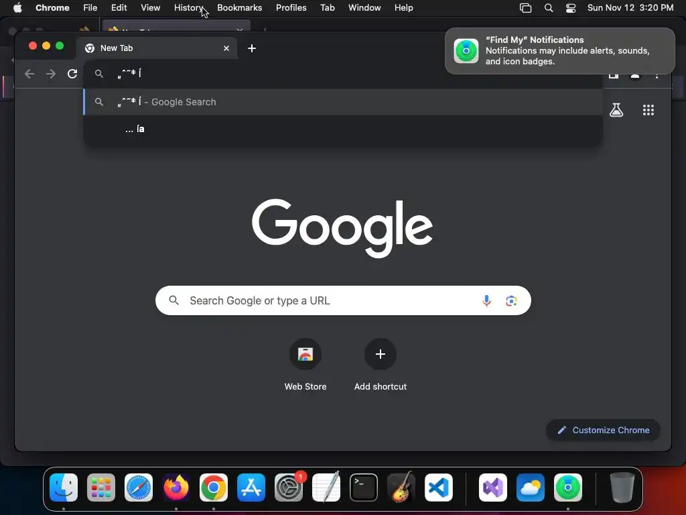Click the Google logo
686x515 pixels.
pos(342,228)
